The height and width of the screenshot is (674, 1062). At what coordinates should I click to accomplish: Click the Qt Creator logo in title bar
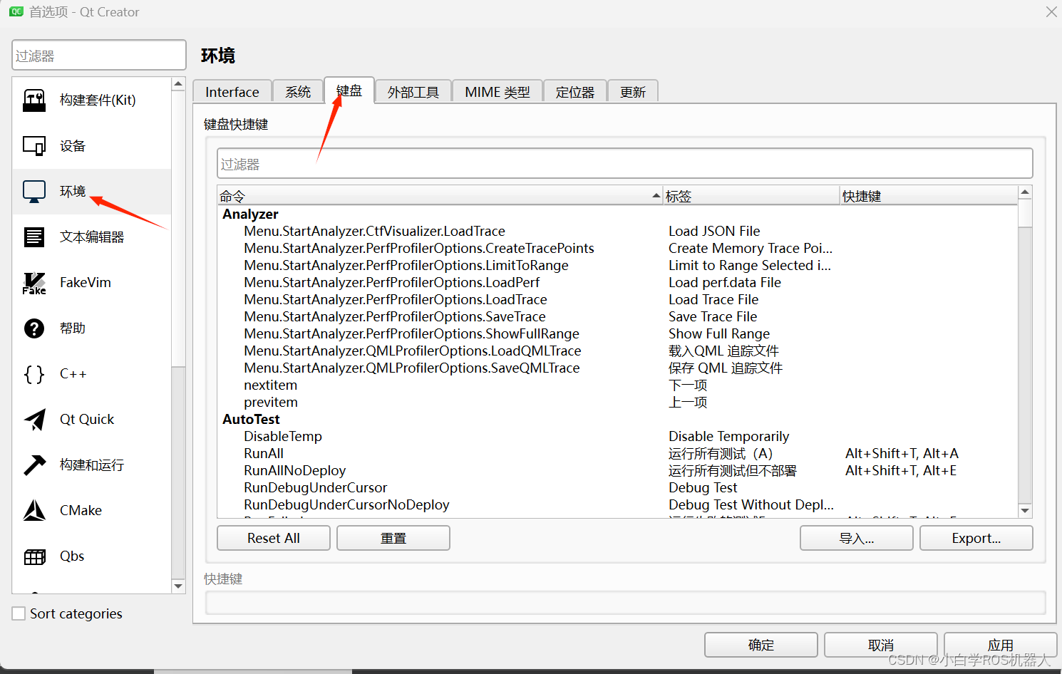click(x=16, y=11)
